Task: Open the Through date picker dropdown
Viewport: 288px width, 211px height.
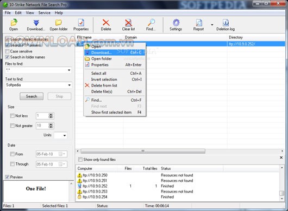Action: point(64,164)
